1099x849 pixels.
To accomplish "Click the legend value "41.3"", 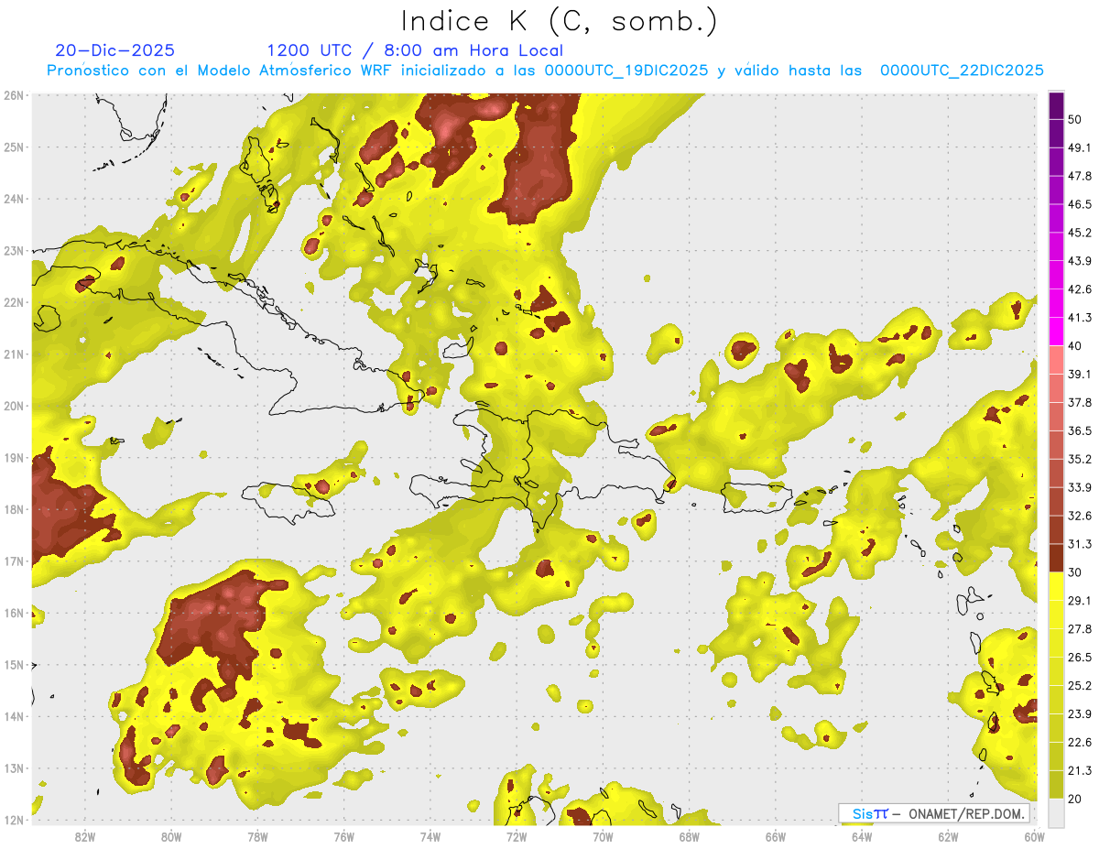I will (1080, 318).
